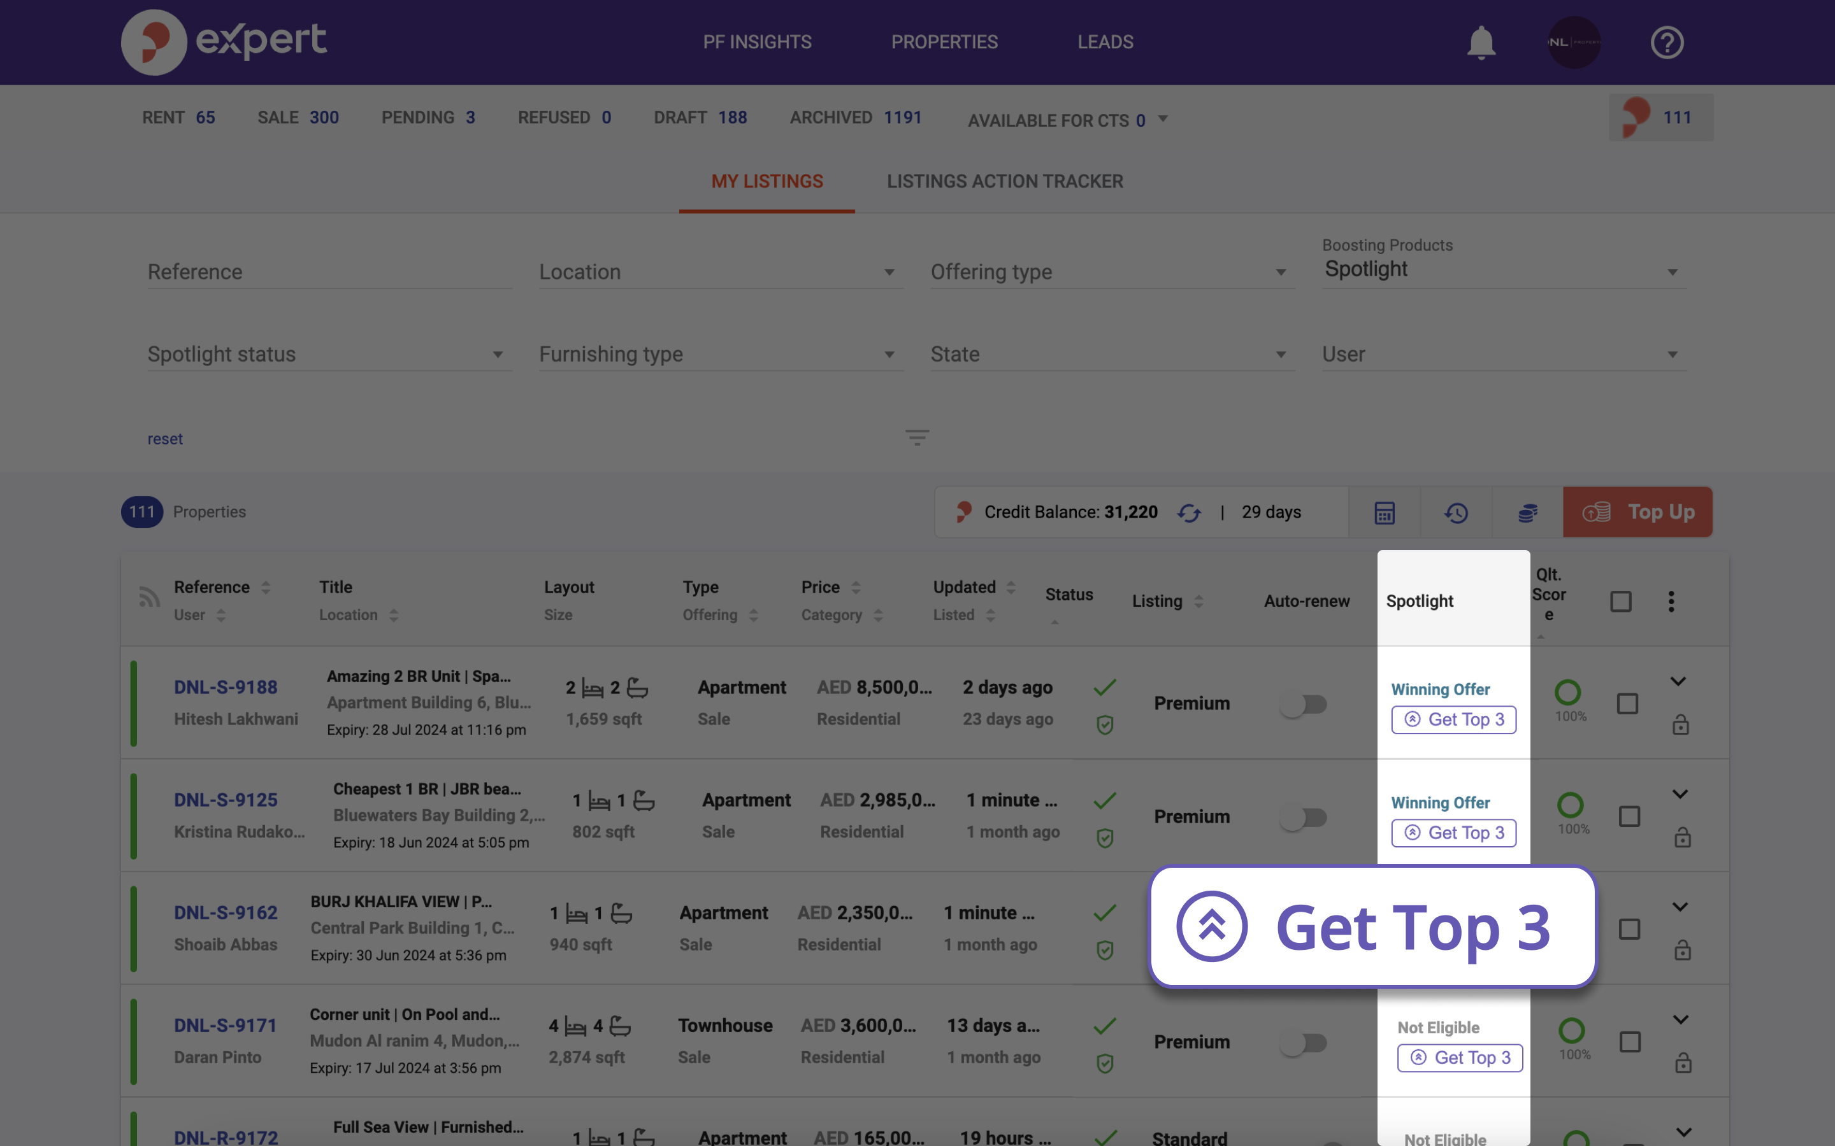Open listing DNL-S-9162 reference link

[225, 912]
